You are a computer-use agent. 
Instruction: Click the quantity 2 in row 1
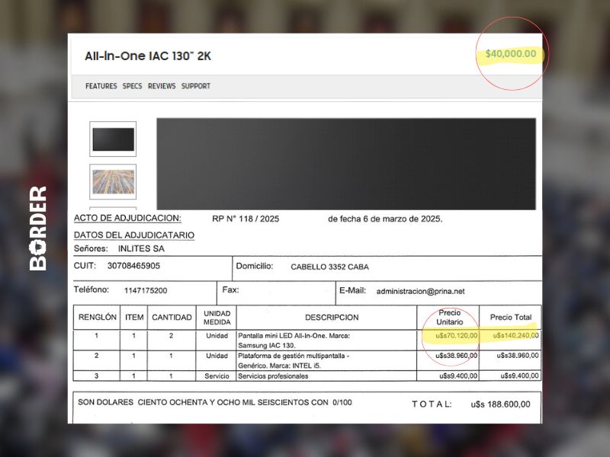pos(171,335)
